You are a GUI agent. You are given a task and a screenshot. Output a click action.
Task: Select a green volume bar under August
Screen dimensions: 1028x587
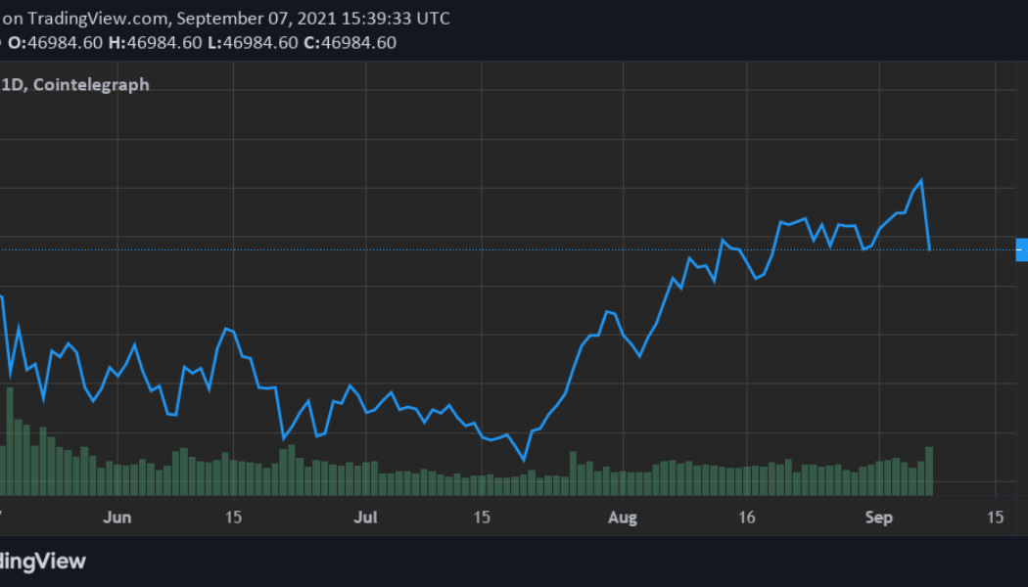(x=624, y=479)
